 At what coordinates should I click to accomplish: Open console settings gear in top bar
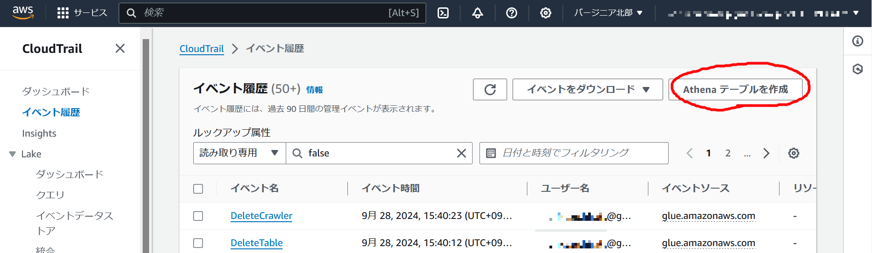(546, 13)
